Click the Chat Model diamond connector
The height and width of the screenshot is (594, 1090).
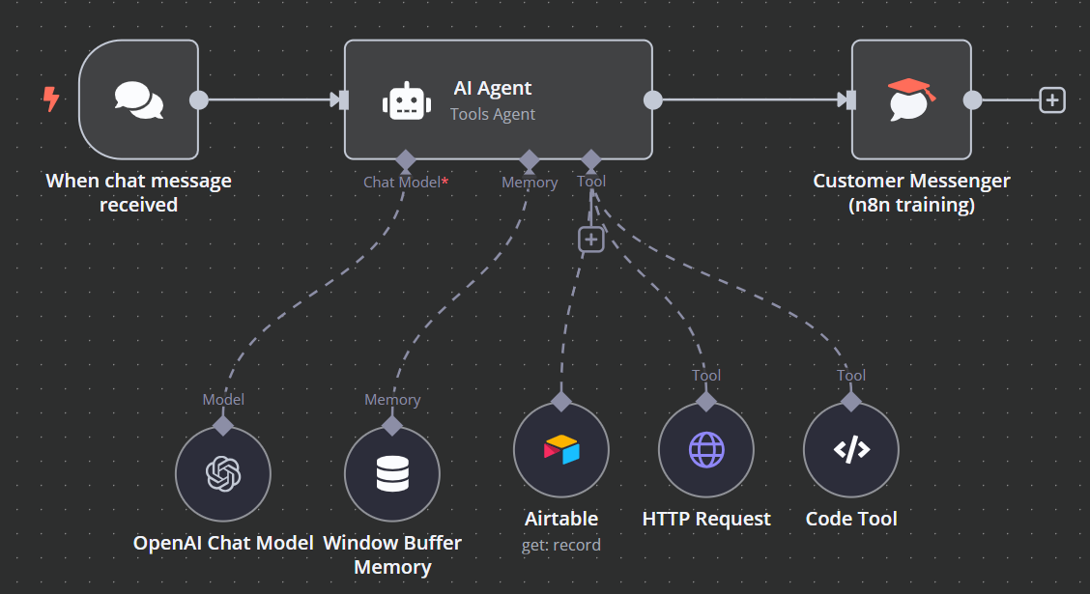(x=404, y=159)
